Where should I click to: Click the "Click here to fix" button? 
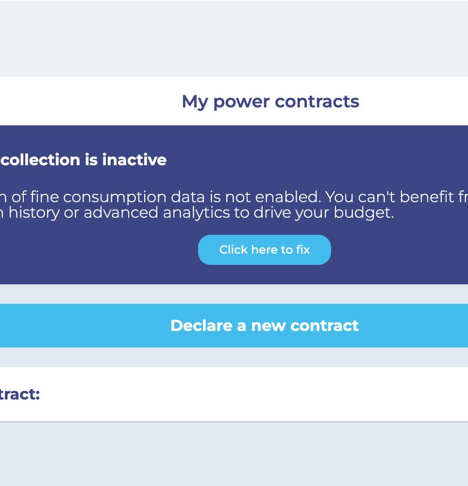point(264,250)
